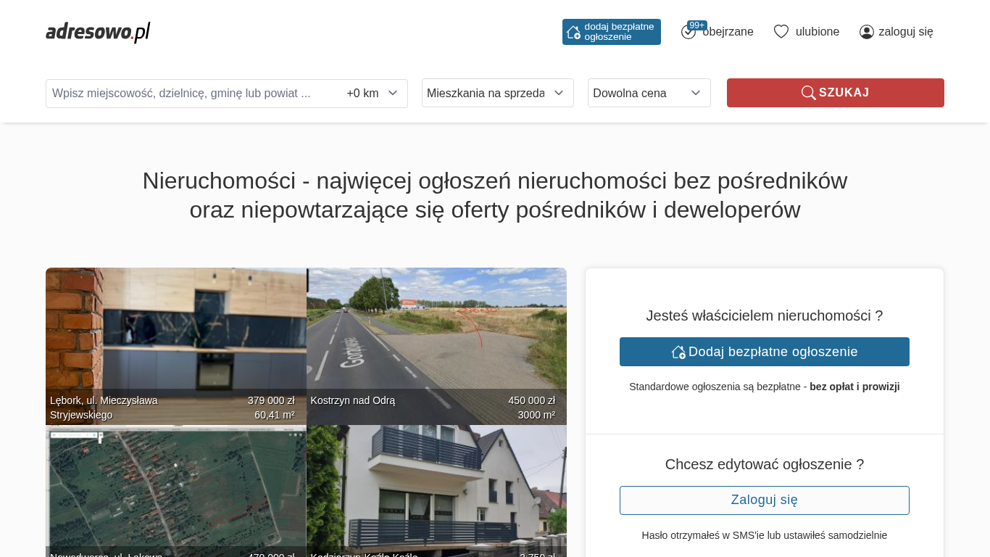Open the white house with balcony listing
Image resolution: width=990 pixels, height=557 pixels.
(436, 486)
